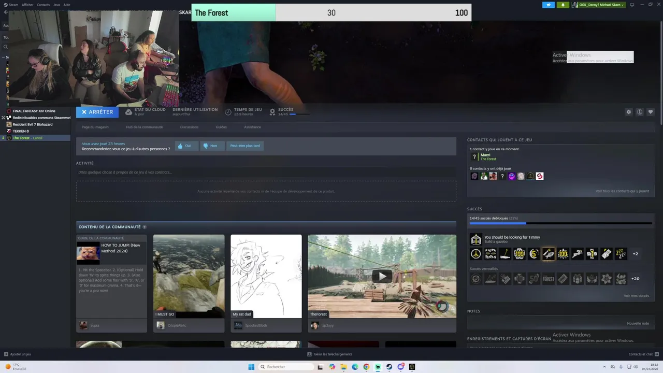Open the Windows Start menu

pos(251,367)
